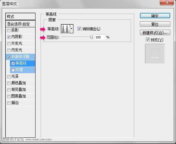Click the 范围 range slider handle
This screenshot has width=176, height=144.
[x=91, y=37]
